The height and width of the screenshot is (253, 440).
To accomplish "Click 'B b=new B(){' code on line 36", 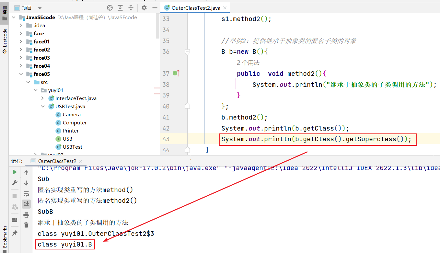I will click(x=244, y=52).
